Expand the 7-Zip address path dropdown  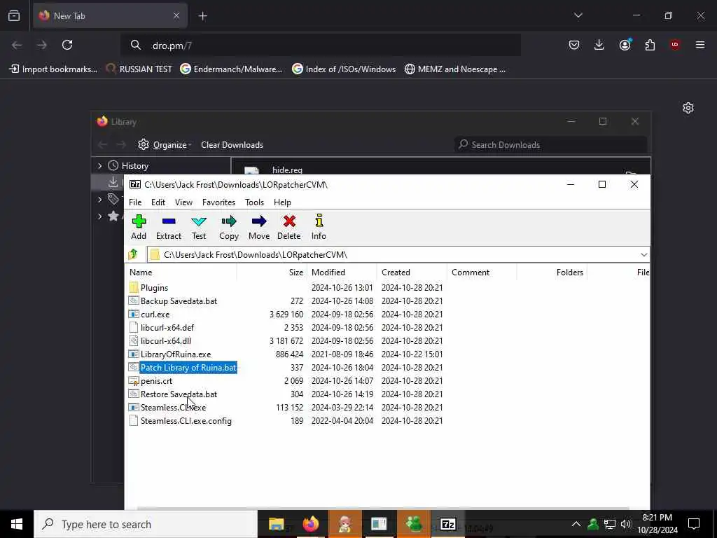pos(644,255)
